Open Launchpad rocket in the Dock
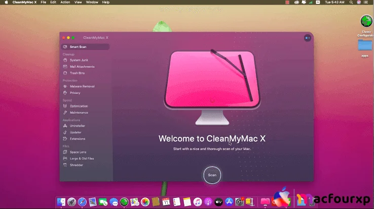 pyautogui.click(x=71, y=202)
